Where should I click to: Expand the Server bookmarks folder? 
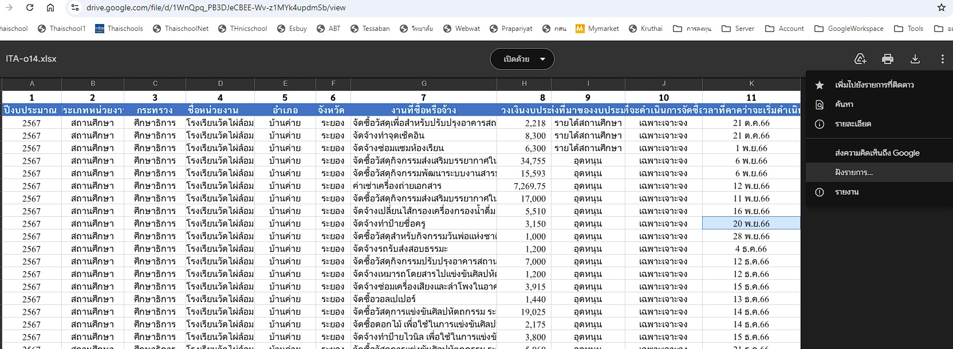[x=738, y=29]
